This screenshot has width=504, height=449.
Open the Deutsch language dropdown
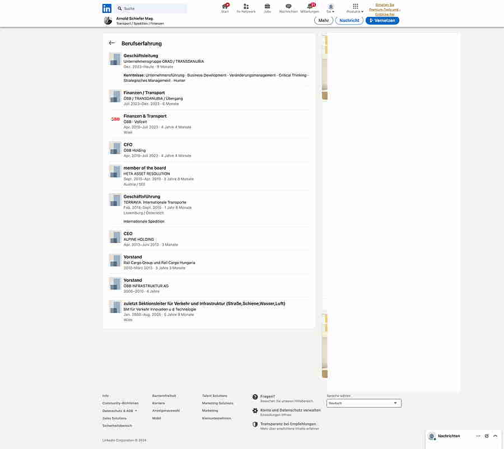pos(364,403)
